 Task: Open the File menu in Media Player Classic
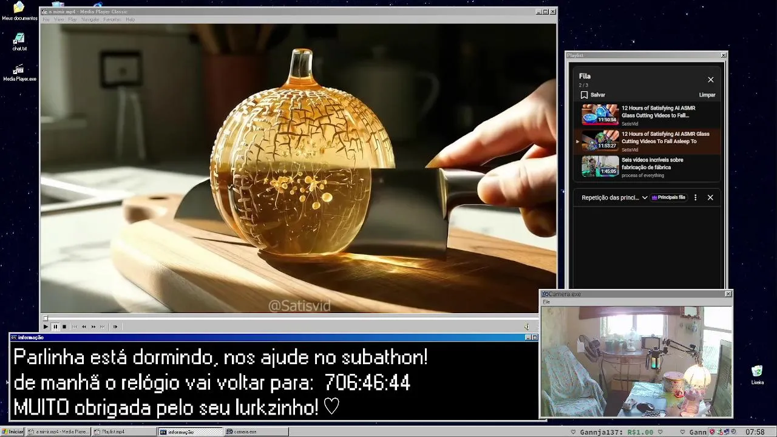click(x=46, y=19)
